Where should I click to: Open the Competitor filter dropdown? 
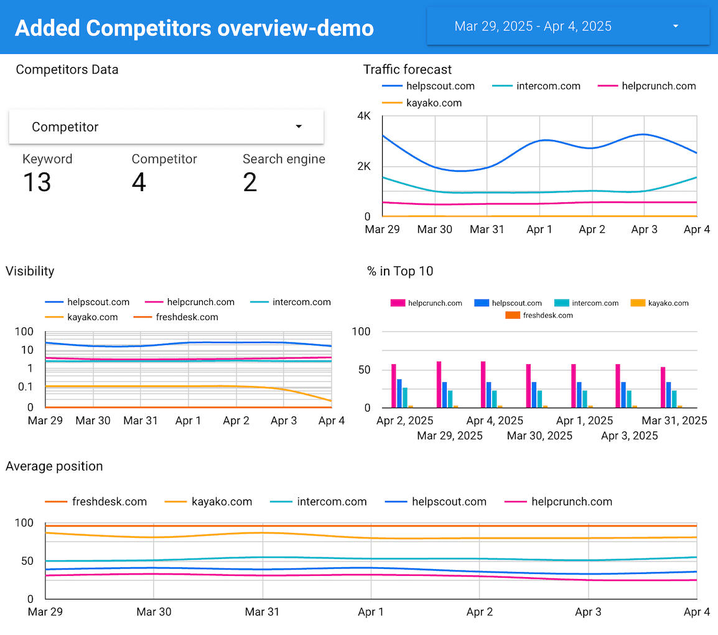166,126
